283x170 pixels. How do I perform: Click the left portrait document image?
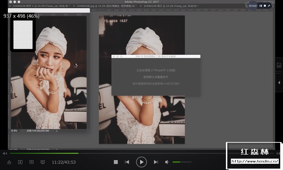tap(49, 73)
